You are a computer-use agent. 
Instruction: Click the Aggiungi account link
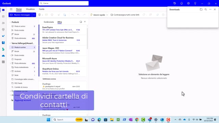23,100
